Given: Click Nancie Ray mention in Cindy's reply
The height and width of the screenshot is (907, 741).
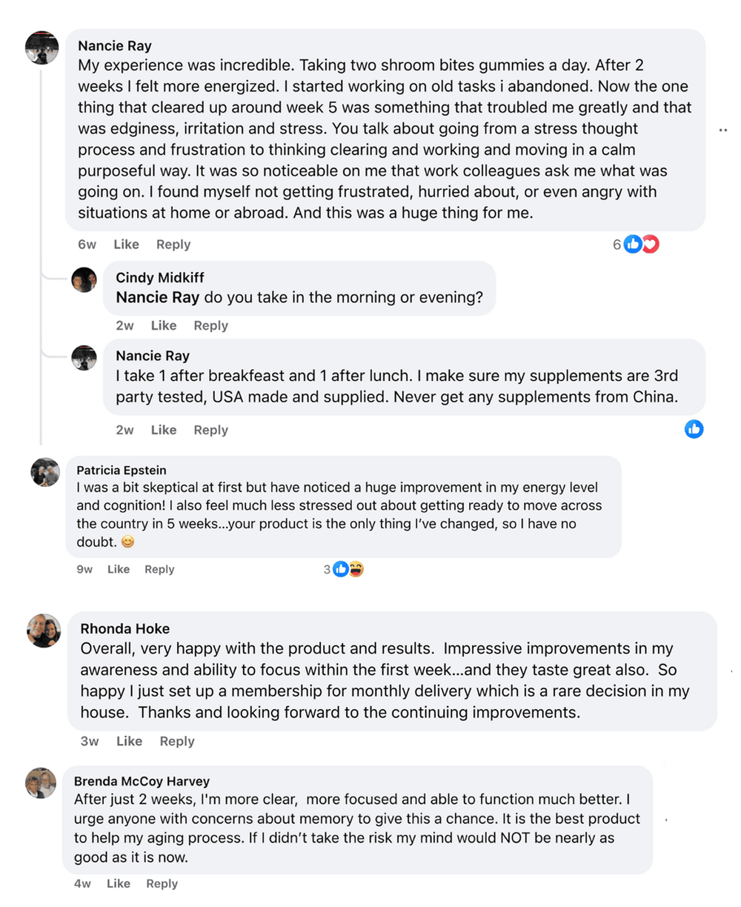Looking at the screenshot, I should (x=157, y=298).
